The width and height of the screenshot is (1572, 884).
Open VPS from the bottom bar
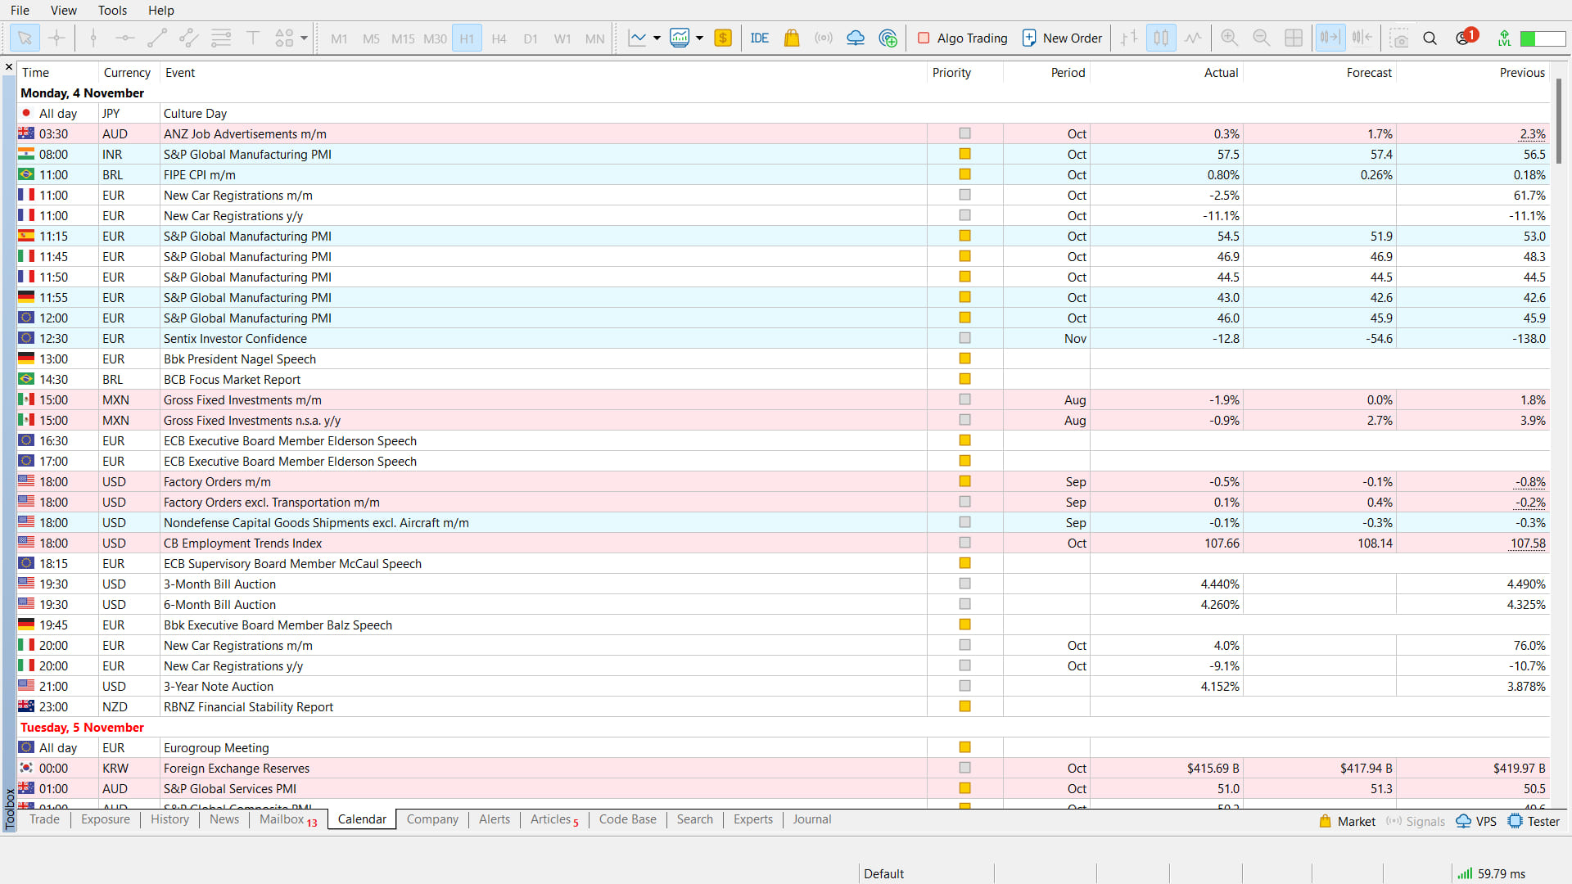pyautogui.click(x=1476, y=821)
